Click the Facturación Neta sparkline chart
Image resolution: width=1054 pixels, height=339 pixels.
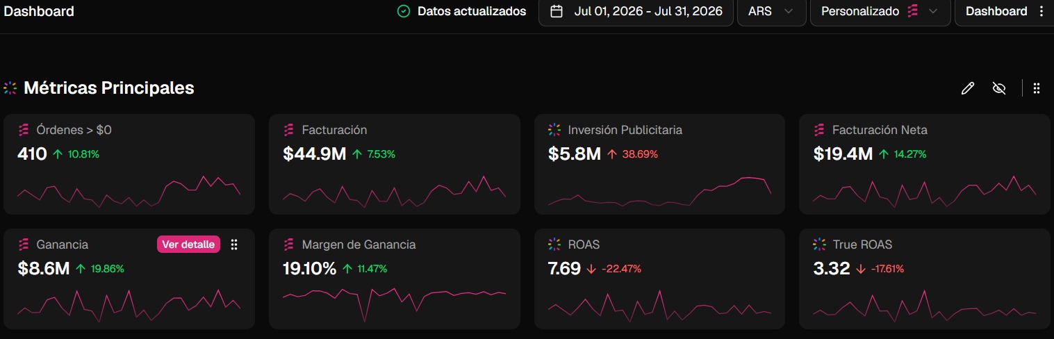pos(925,191)
